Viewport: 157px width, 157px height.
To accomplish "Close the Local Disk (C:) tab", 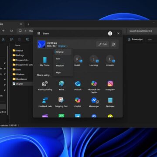I will point(21,24).
